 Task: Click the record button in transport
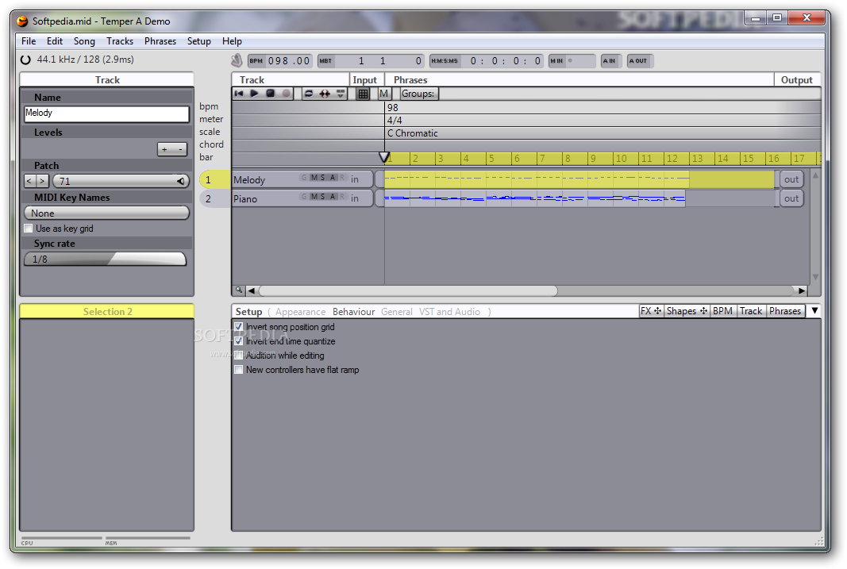click(x=287, y=94)
